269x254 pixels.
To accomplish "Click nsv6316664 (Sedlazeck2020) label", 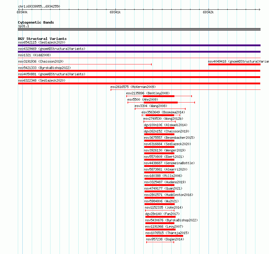I will pos(167,144).
